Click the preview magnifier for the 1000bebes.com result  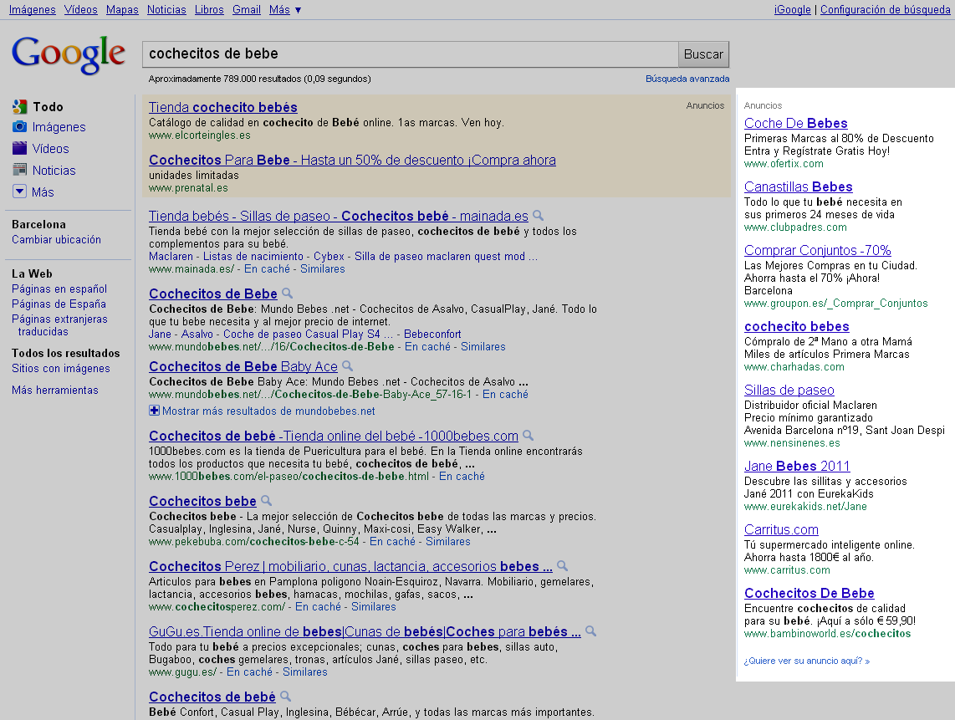coord(528,436)
